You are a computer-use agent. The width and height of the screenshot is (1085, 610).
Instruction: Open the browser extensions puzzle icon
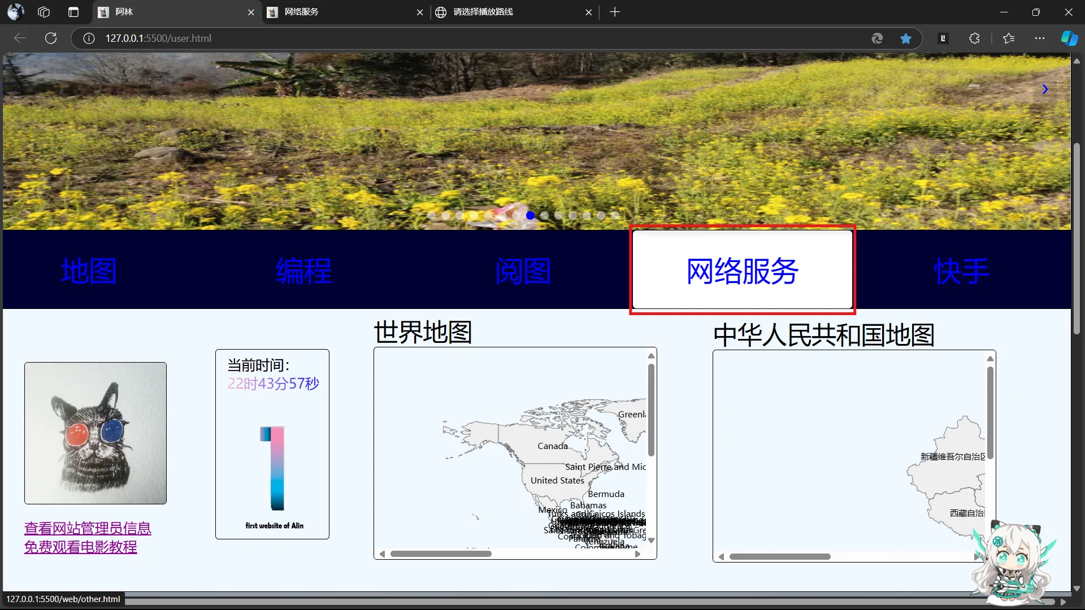pos(974,38)
